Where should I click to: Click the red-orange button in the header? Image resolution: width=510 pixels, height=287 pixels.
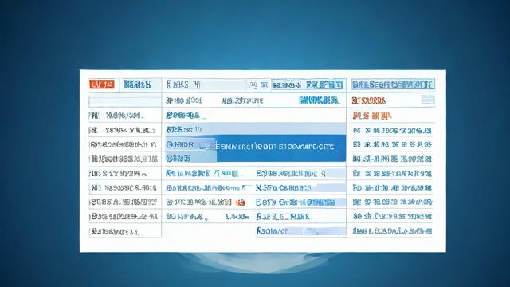pos(102,85)
